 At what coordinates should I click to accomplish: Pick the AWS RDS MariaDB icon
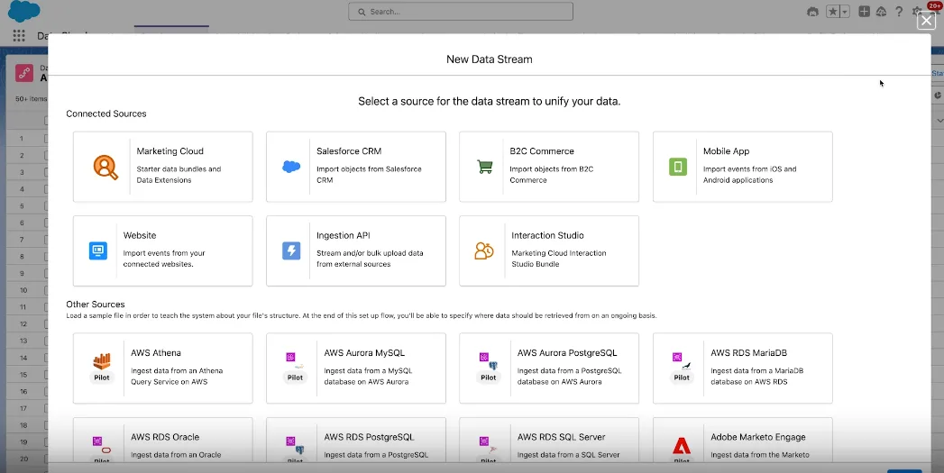coord(682,360)
